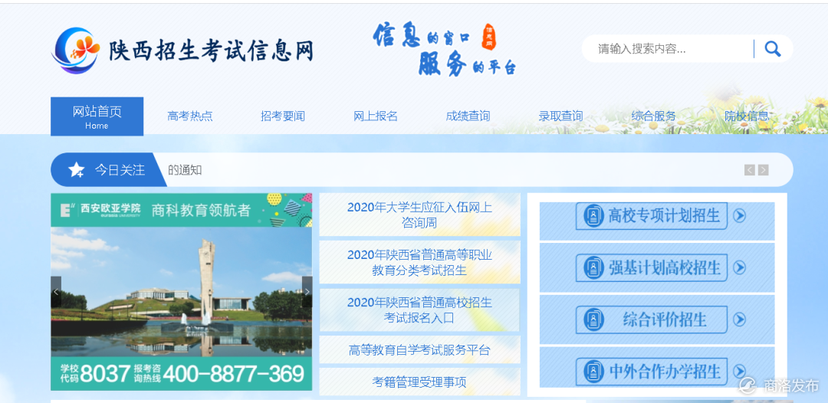Click the 西安欧亚学院 banner image

pyautogui.click(x=181, y=292)
